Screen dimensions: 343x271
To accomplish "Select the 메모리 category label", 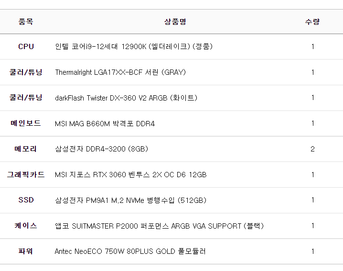I will [26, 149].
